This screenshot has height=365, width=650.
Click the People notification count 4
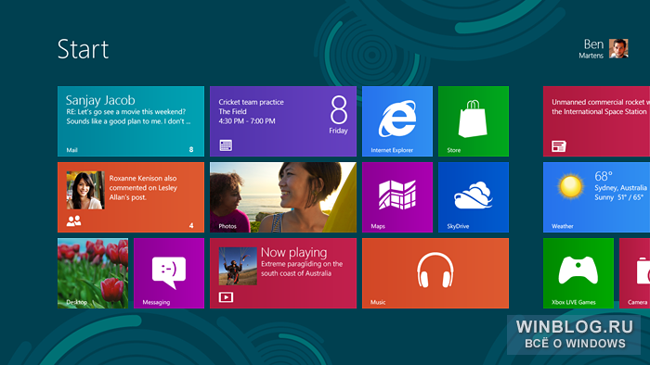(x=191, y=225)
